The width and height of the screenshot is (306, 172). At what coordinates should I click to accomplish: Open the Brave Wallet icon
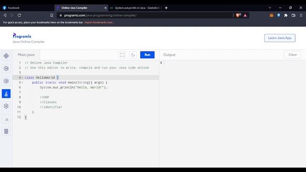coord(293,15)
